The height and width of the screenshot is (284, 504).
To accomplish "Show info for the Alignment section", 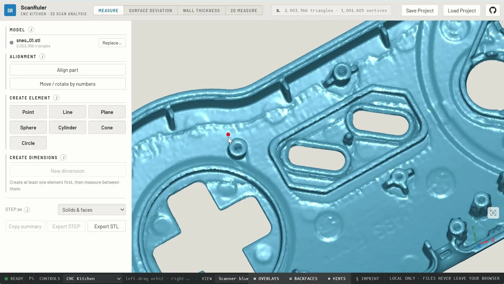I will pos(42,57).
